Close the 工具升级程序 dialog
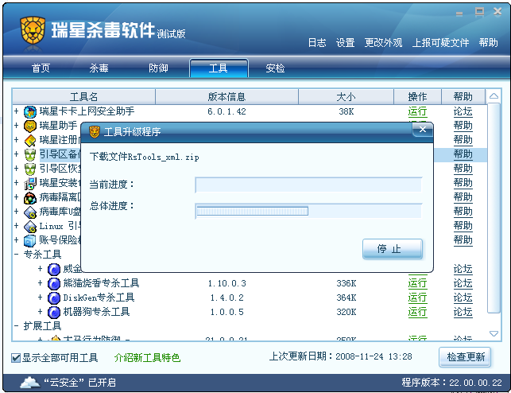The height and width of the screenshot is (393, 511). pyautogui.click(x=423, y=130)
